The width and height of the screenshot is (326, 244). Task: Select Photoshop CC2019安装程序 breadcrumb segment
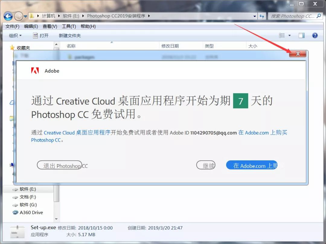116,16
